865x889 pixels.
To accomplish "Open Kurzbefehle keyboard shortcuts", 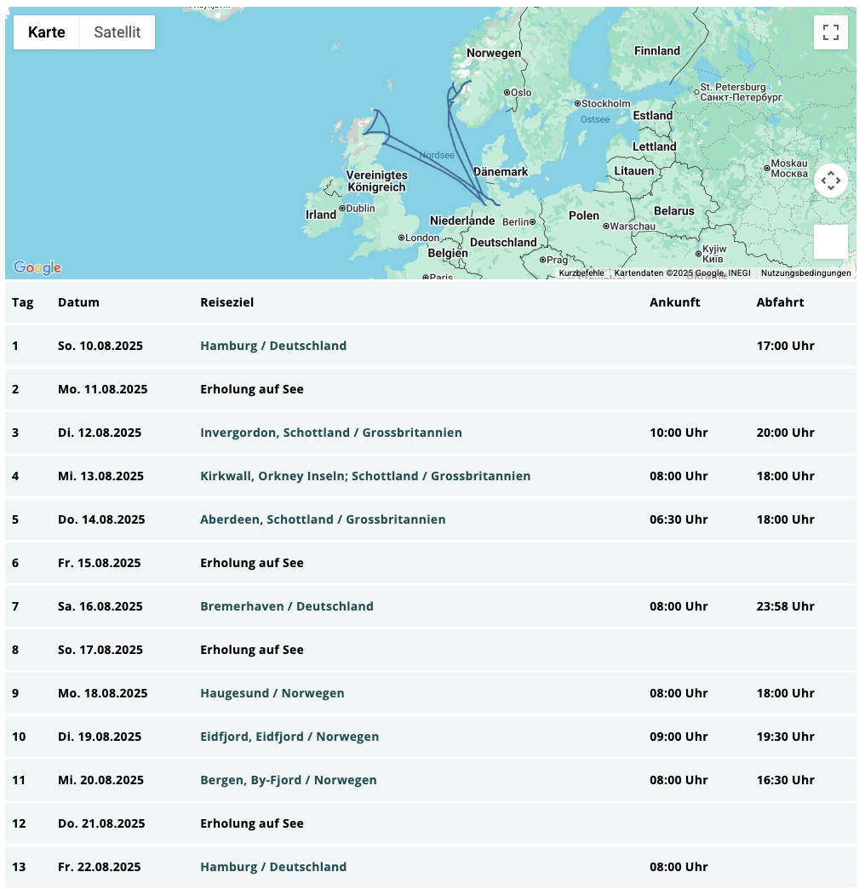I will click(x=581, y=272).
